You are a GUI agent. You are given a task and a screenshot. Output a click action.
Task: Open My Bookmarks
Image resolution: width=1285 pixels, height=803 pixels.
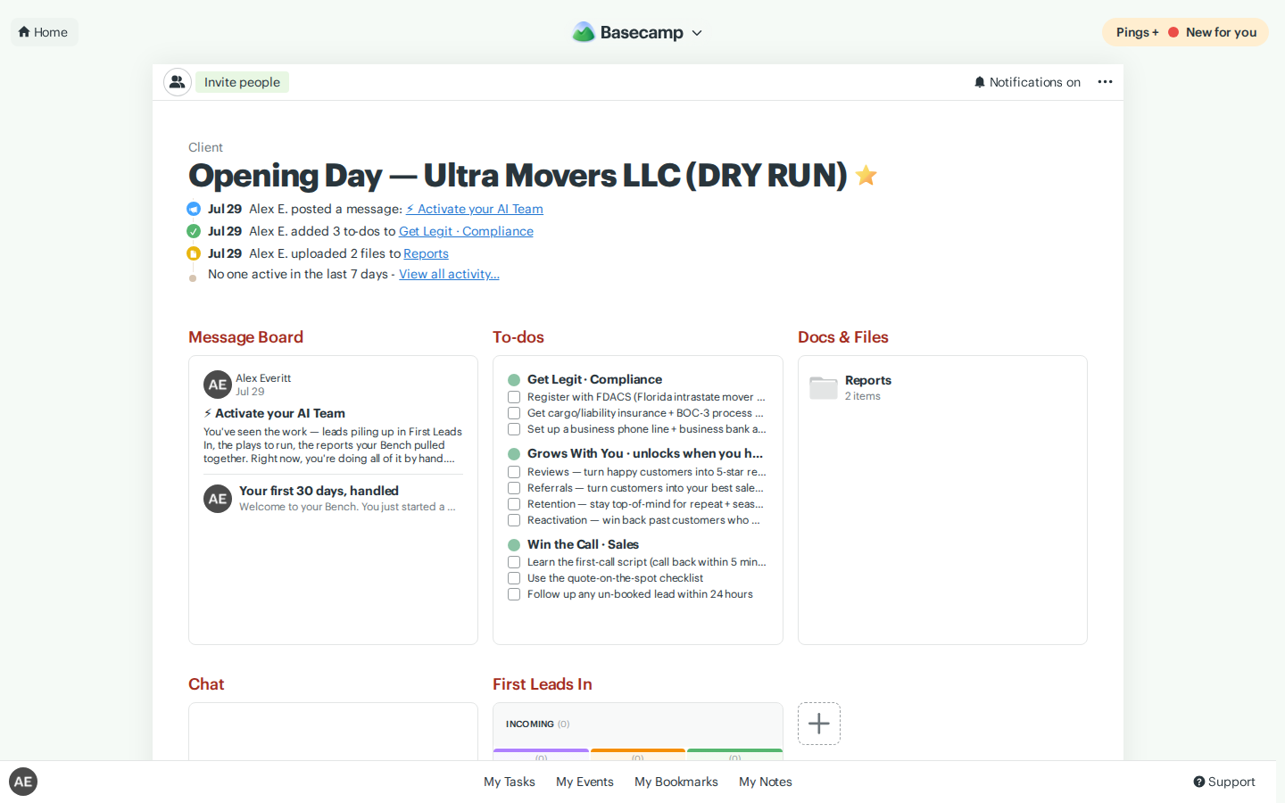676,782
